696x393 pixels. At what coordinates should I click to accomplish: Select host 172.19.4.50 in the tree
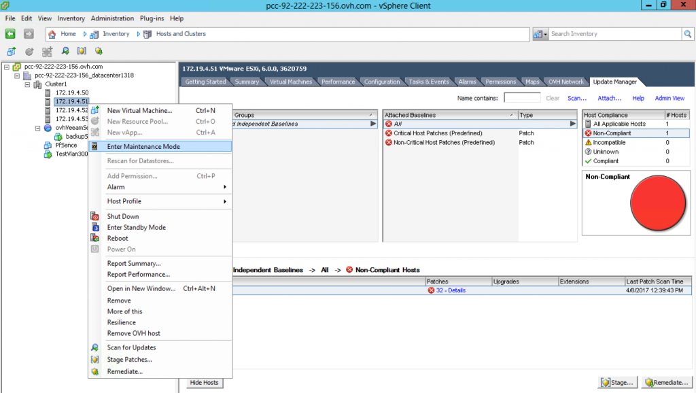[x=72, y=92]
